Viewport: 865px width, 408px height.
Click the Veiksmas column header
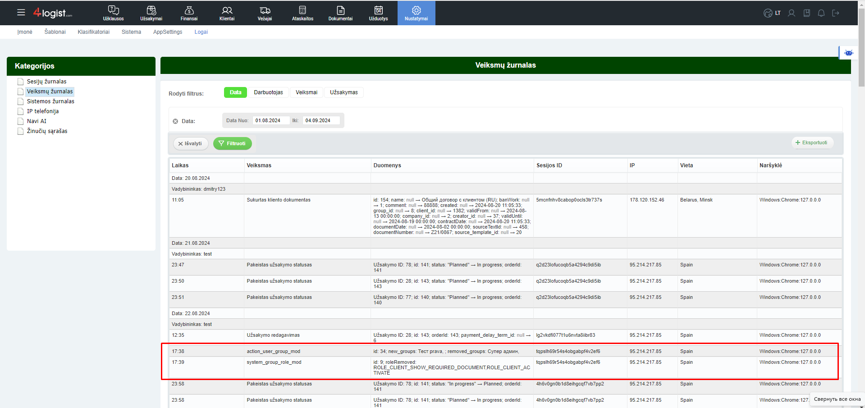[x=307, y=165]
